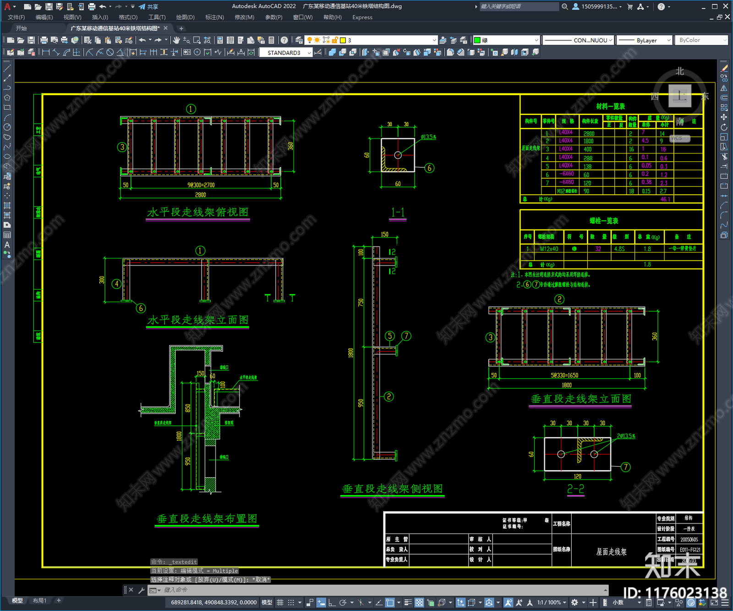Open the layer dropdown showing layer 3

(370, 40)
